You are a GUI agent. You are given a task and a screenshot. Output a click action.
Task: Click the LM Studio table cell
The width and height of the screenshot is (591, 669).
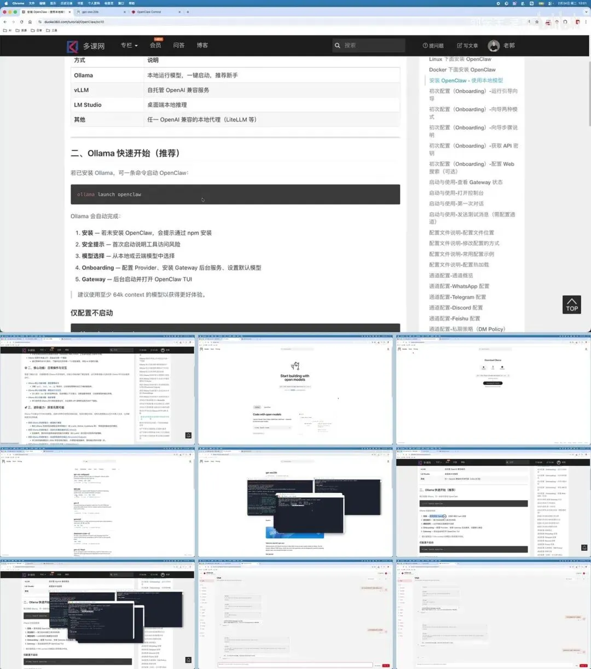pyautogui.click(x=107, y=104)
